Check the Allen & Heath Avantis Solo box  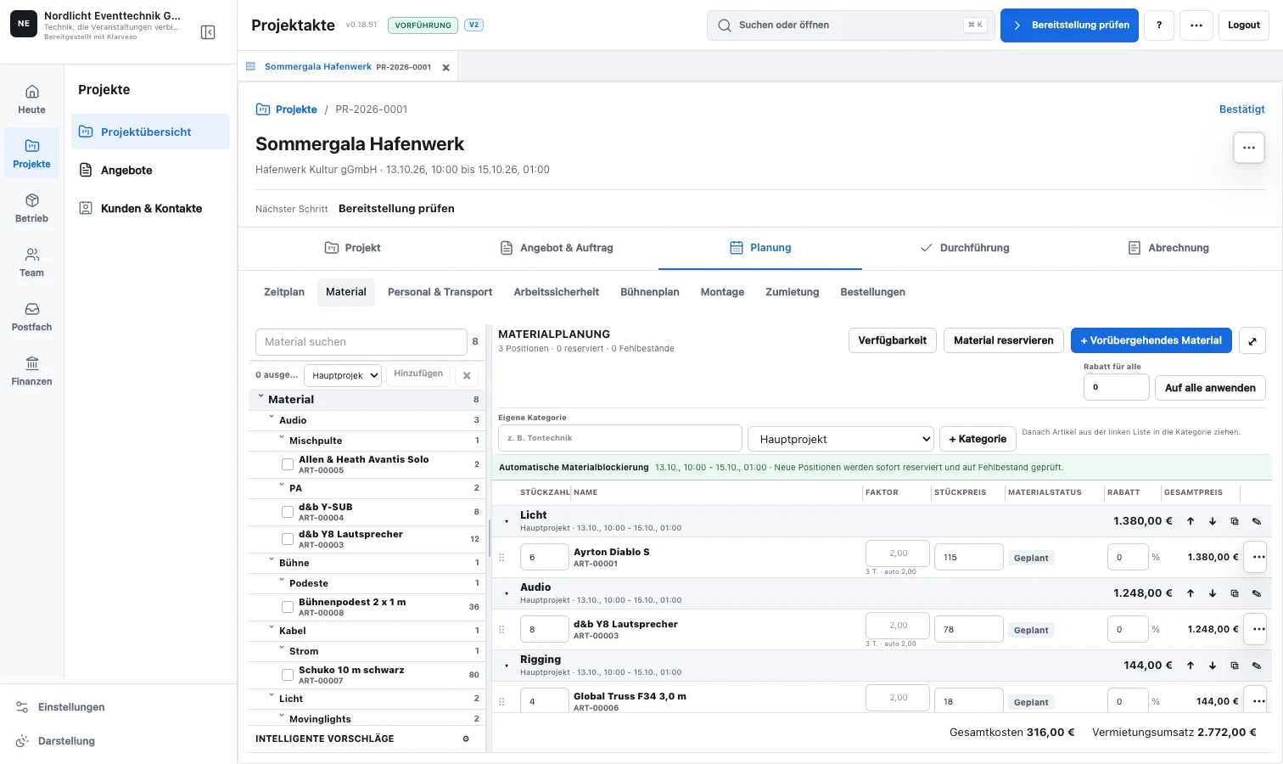click(288, 464)
